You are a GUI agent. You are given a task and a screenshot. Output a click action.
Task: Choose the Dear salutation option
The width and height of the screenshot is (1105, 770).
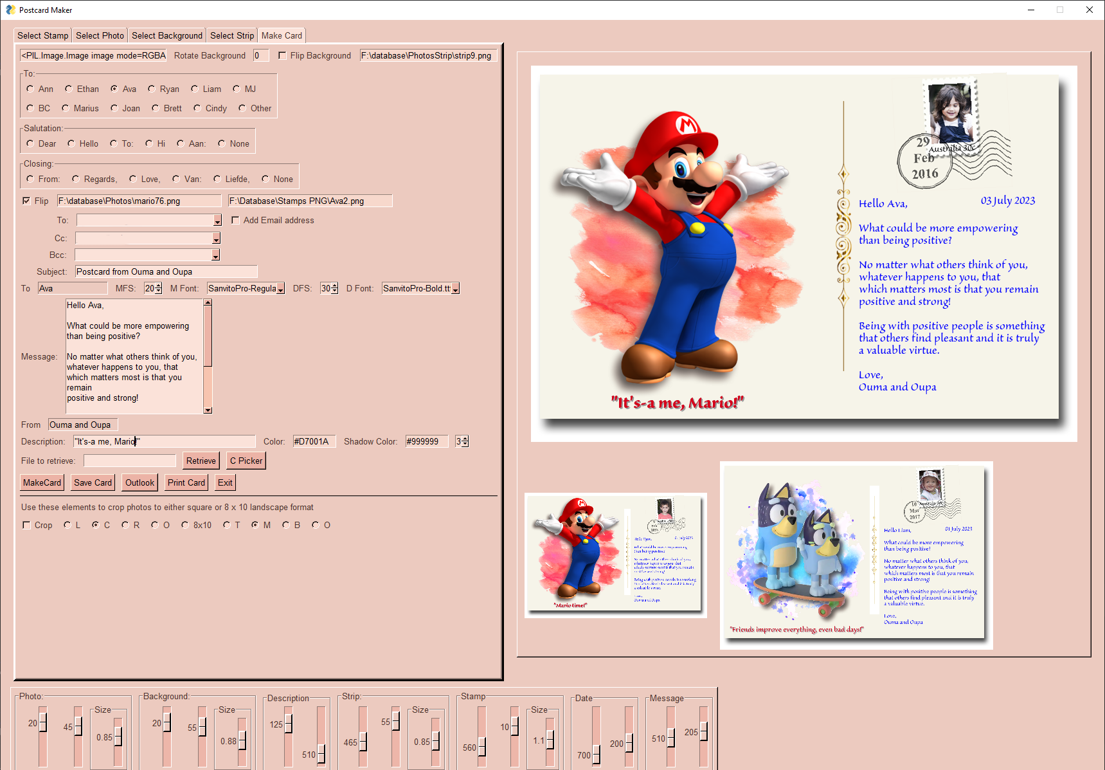coord(30,143)
